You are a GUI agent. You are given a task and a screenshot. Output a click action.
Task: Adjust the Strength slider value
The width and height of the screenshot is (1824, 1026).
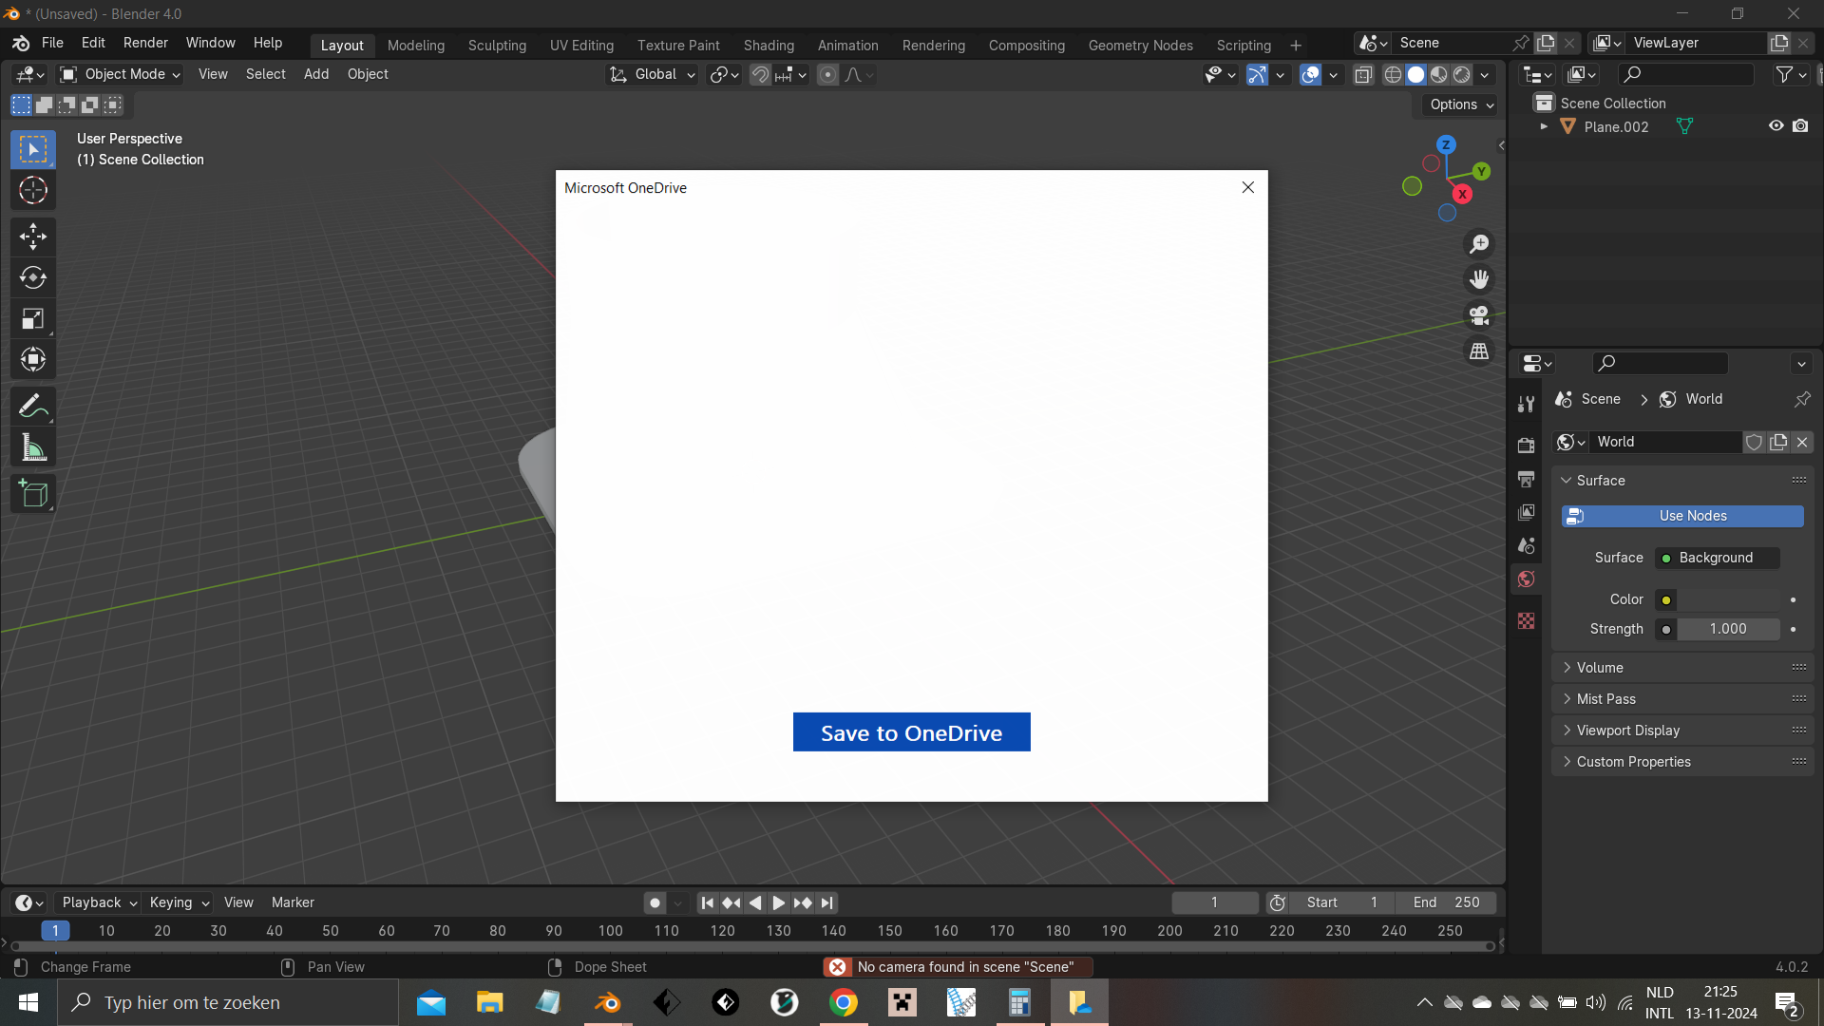[1728, 630]
